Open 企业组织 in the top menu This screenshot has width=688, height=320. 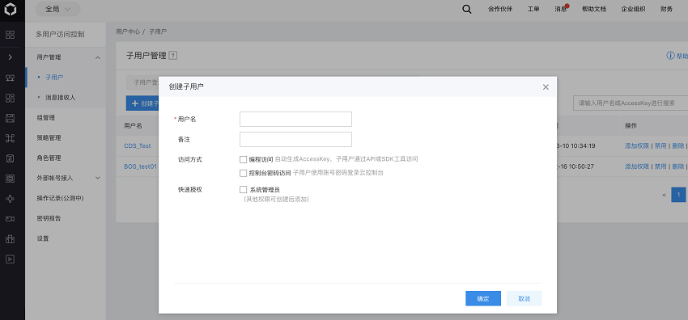coord(633,9)
